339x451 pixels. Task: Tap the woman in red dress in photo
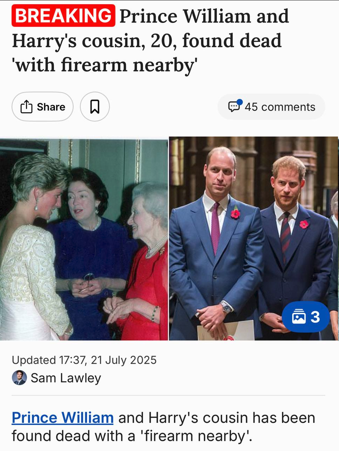click(144, 261)
